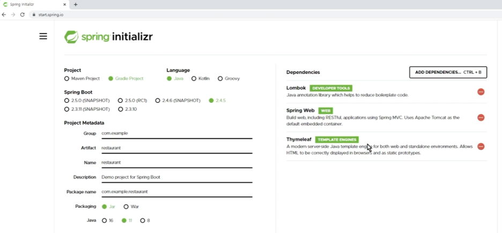This screenshot has width=502, height=233.
Task: Edit the Artifact field
Action: pyautogui.click(x=177, y=148)
